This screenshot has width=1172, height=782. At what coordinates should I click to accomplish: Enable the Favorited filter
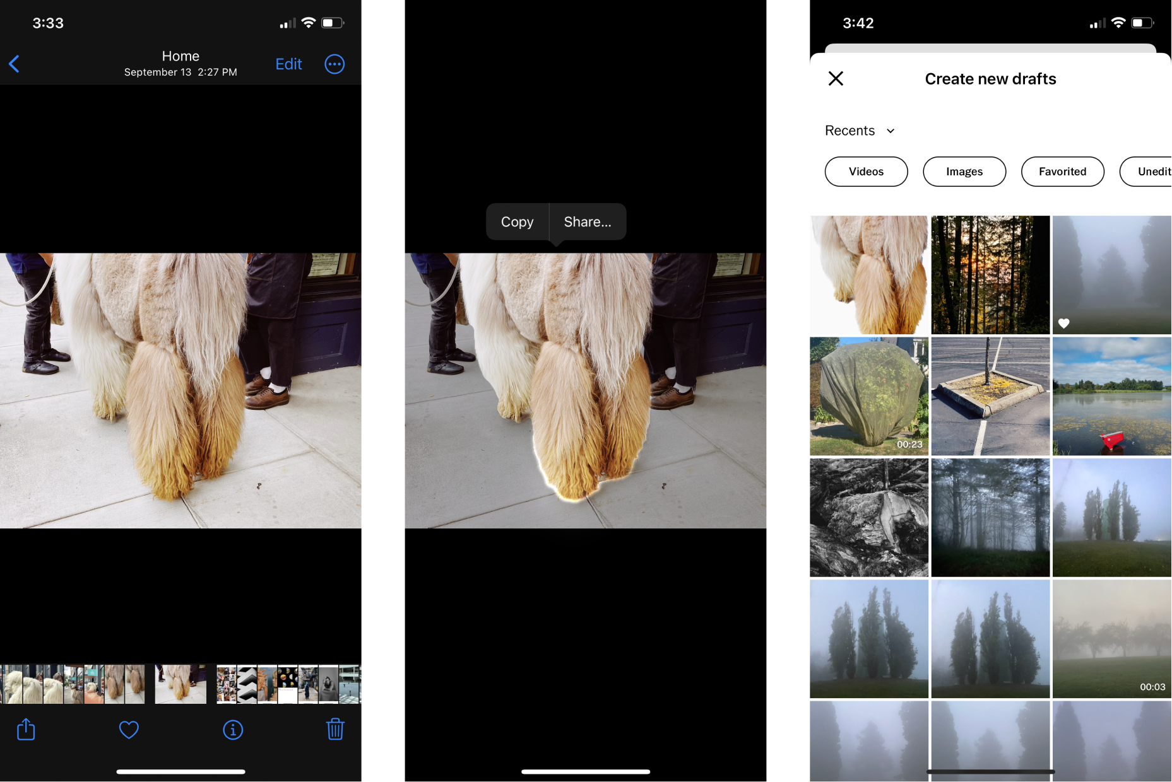pos(1062,172)
